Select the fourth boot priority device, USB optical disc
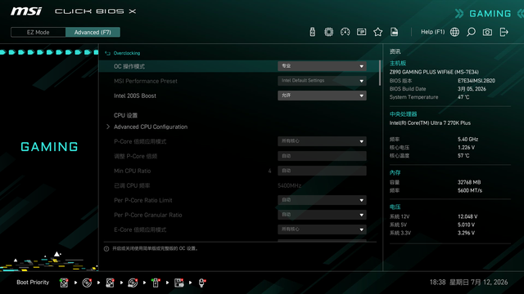This screenshot has height=294, width=524. 133,283
